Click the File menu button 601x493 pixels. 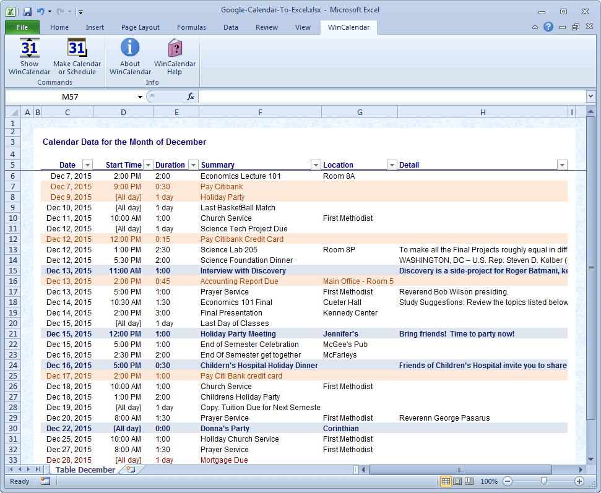coord(22,27)
